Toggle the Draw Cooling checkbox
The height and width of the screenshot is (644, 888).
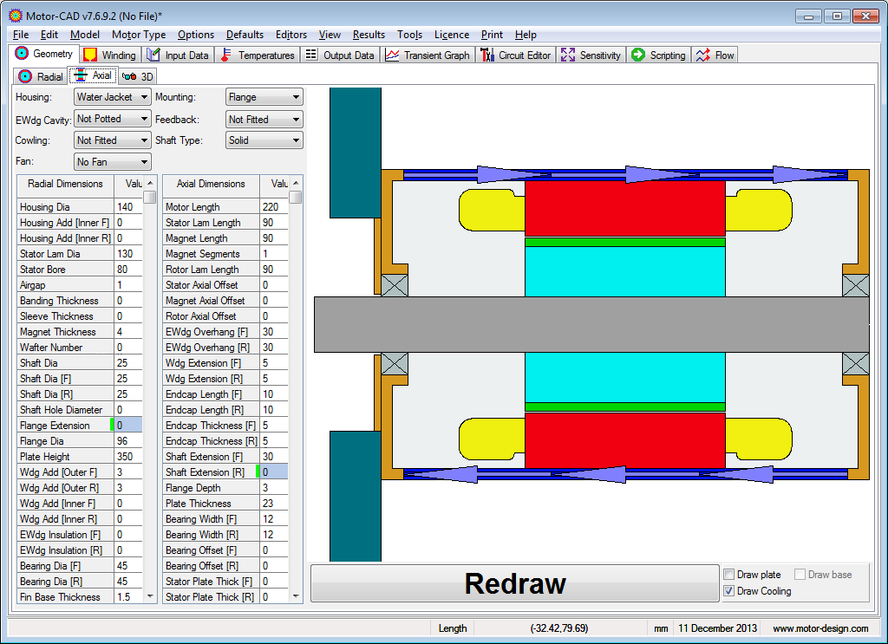728,591
